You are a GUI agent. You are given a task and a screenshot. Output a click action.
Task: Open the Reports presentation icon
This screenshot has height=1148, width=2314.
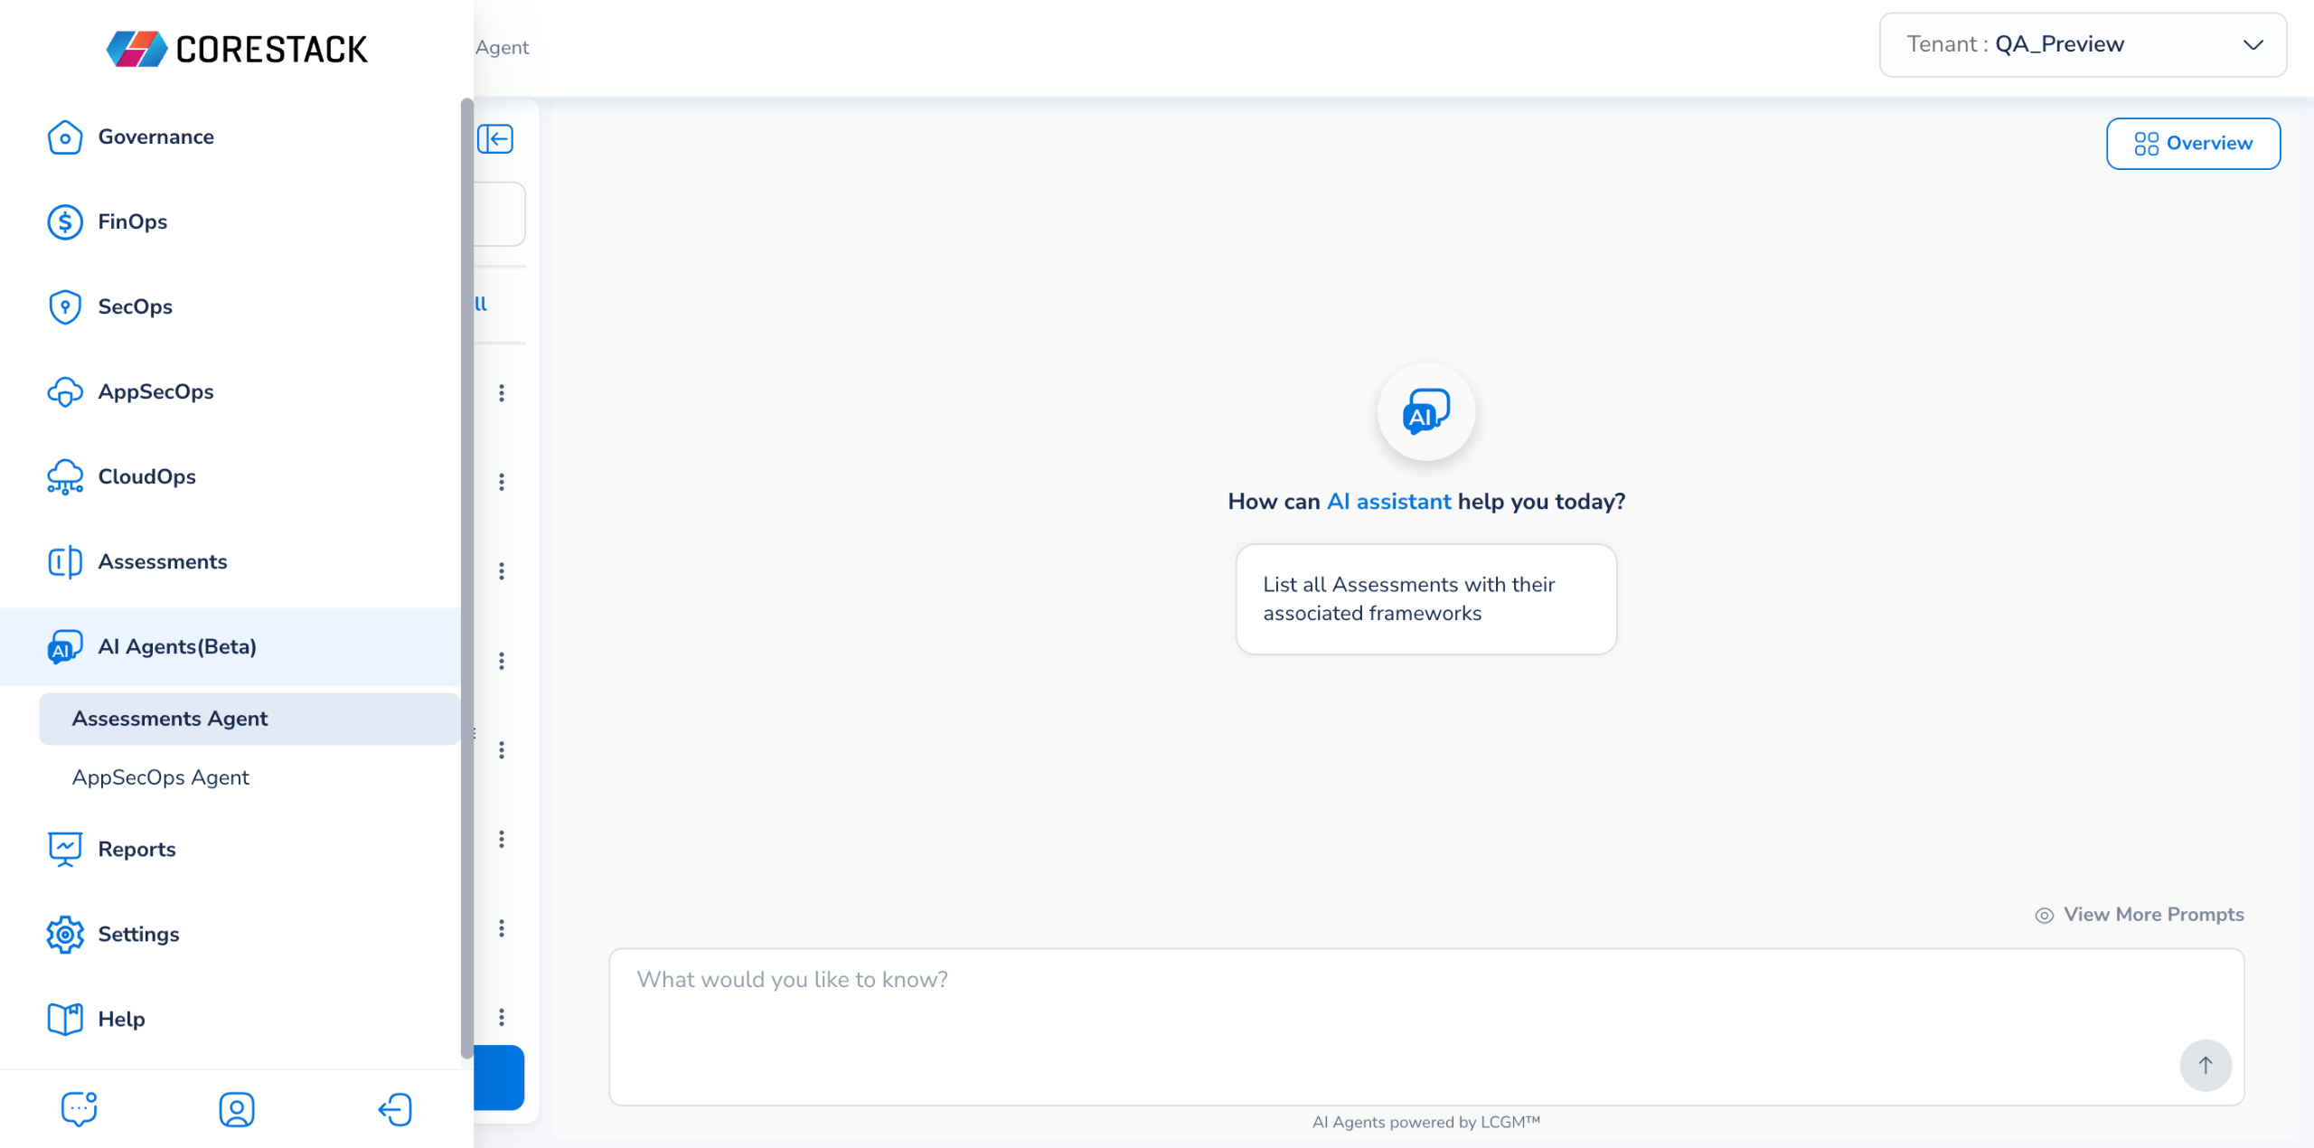pos(65,850)
